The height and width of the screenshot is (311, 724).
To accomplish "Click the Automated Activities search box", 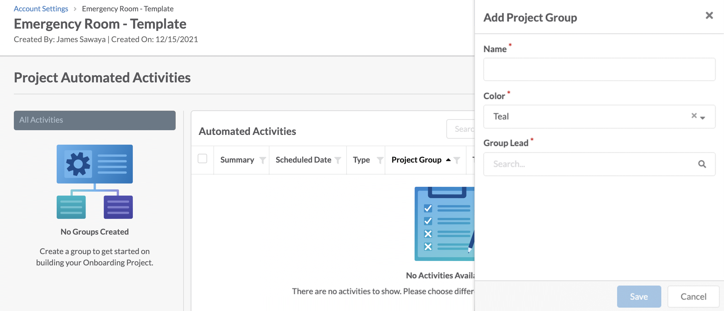I will coord(461,129).
